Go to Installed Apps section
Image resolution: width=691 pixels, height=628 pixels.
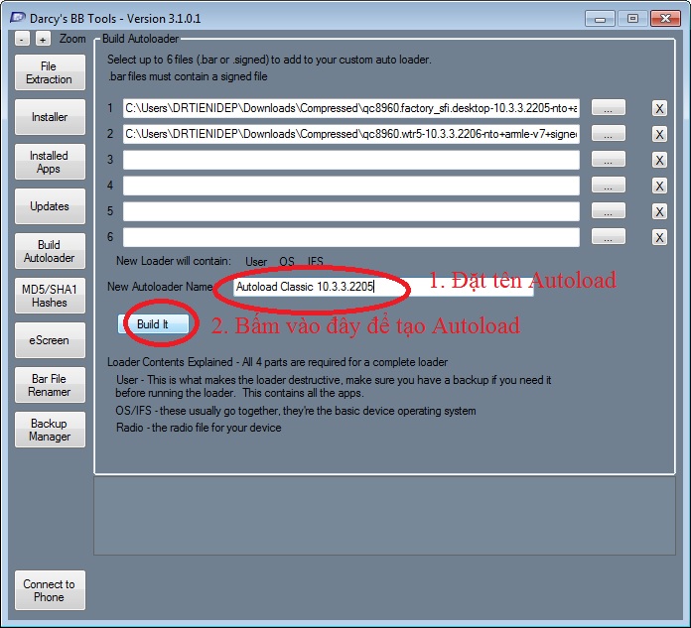point(50,162)
